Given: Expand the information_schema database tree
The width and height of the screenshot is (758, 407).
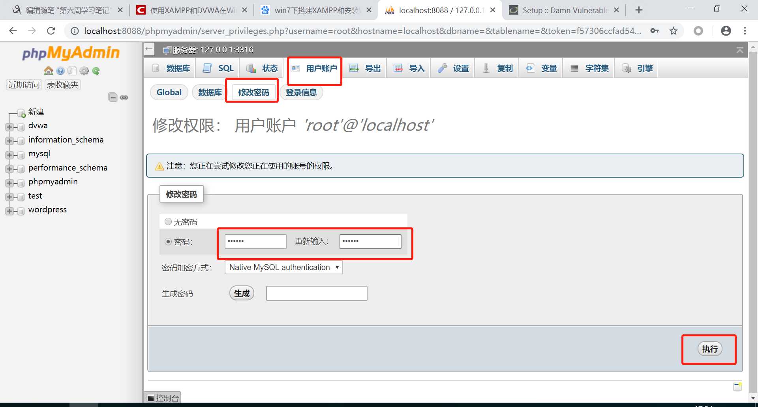Looking at the screenshot, I should (9, 141).
